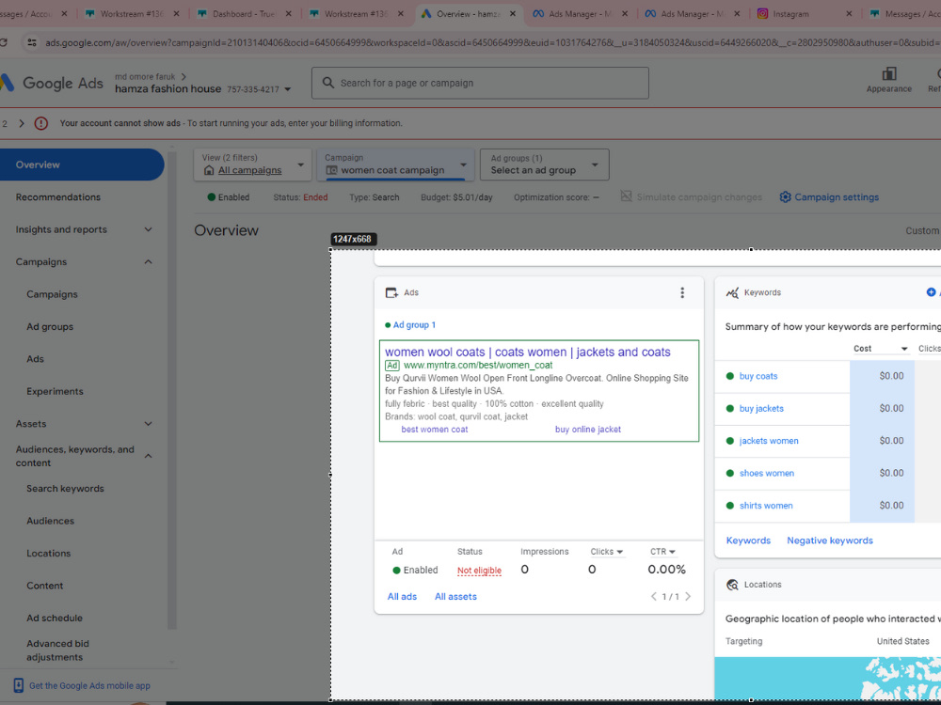Close the Dashboard browser tab

pos(288,14)
